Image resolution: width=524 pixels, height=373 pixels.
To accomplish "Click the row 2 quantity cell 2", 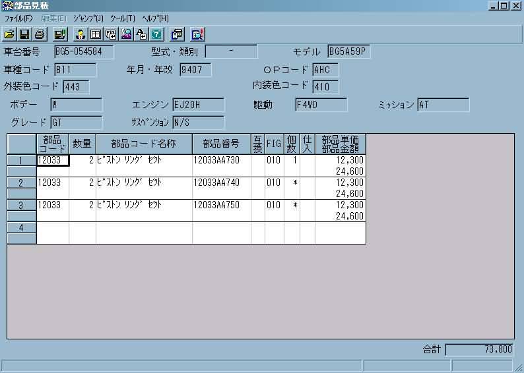I will [x=82, y=183].
